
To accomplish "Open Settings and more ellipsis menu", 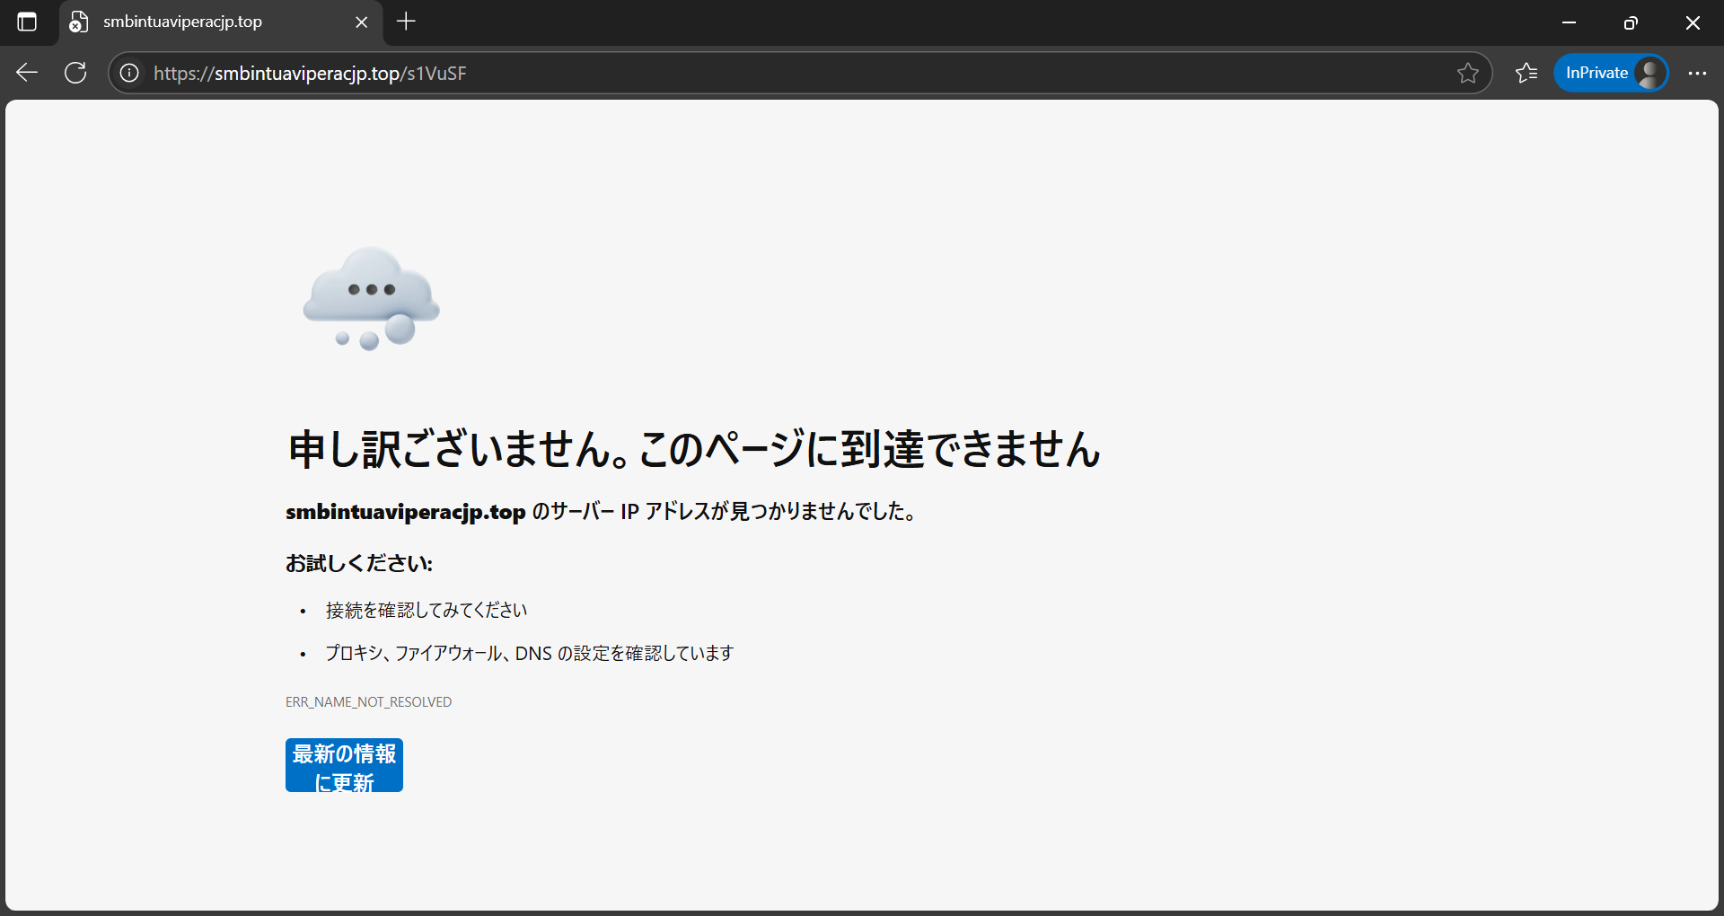I will [1697, 73].
